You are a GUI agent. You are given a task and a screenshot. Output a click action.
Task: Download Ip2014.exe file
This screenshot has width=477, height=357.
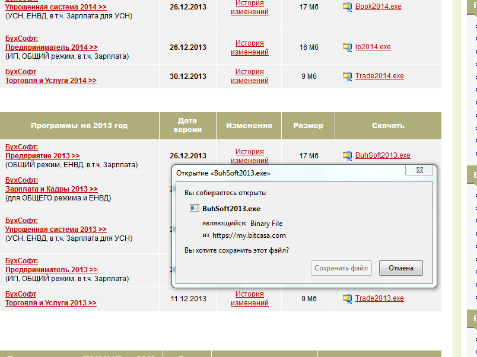tap(373, 47)
